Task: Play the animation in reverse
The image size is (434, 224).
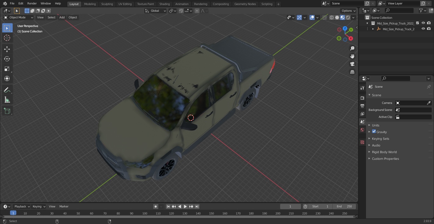Action: [180, 207]
